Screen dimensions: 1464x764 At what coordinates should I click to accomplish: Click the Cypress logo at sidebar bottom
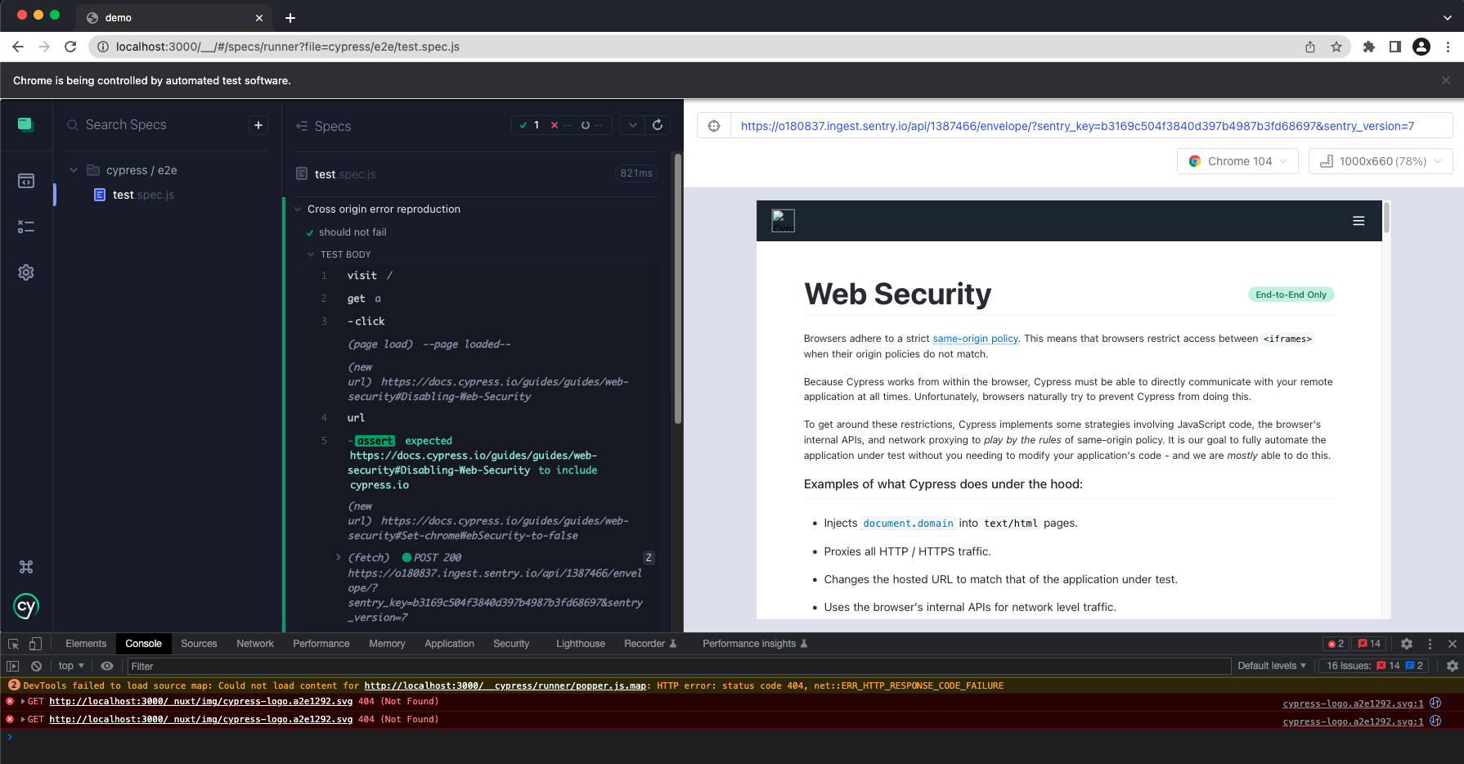[25, 606]
